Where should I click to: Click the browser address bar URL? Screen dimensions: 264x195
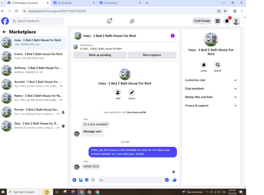click(57, 11)
